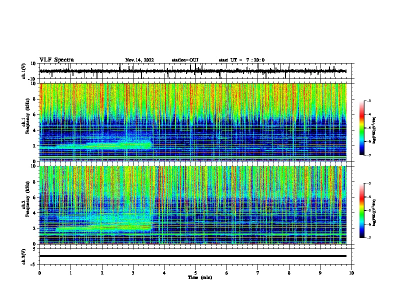Click time-axis tick label "5"
This screenshot has width=396, height=306.
(x=195, y=273)
